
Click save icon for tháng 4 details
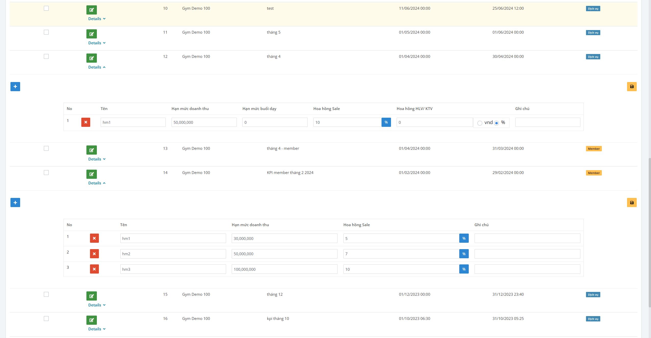(632, 87)
